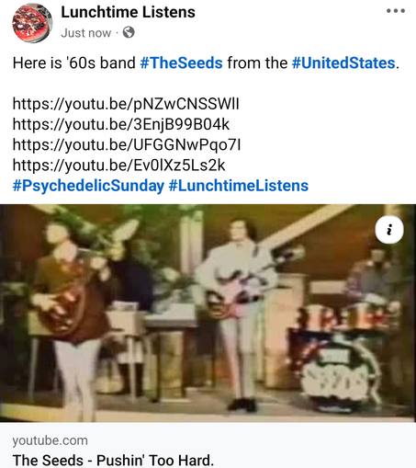Click the post text 'Here is '60s band'
The width and height of the screenshot is (416, 468).
[73, 63]
